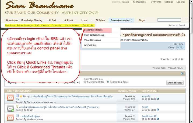Open the Advanced Search link

[177, 25]
